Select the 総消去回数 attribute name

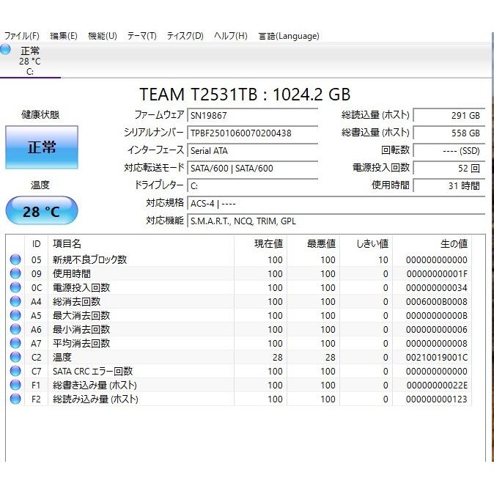click(76, 301)
